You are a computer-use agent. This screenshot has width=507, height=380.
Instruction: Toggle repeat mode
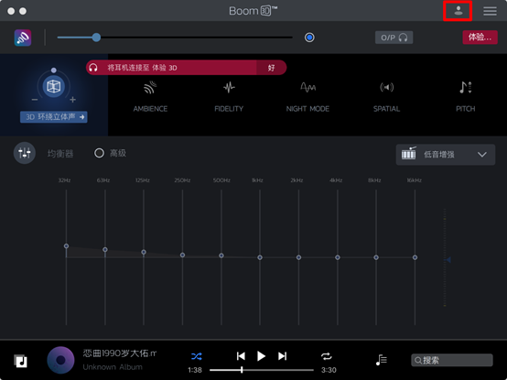tap(326, 356)
